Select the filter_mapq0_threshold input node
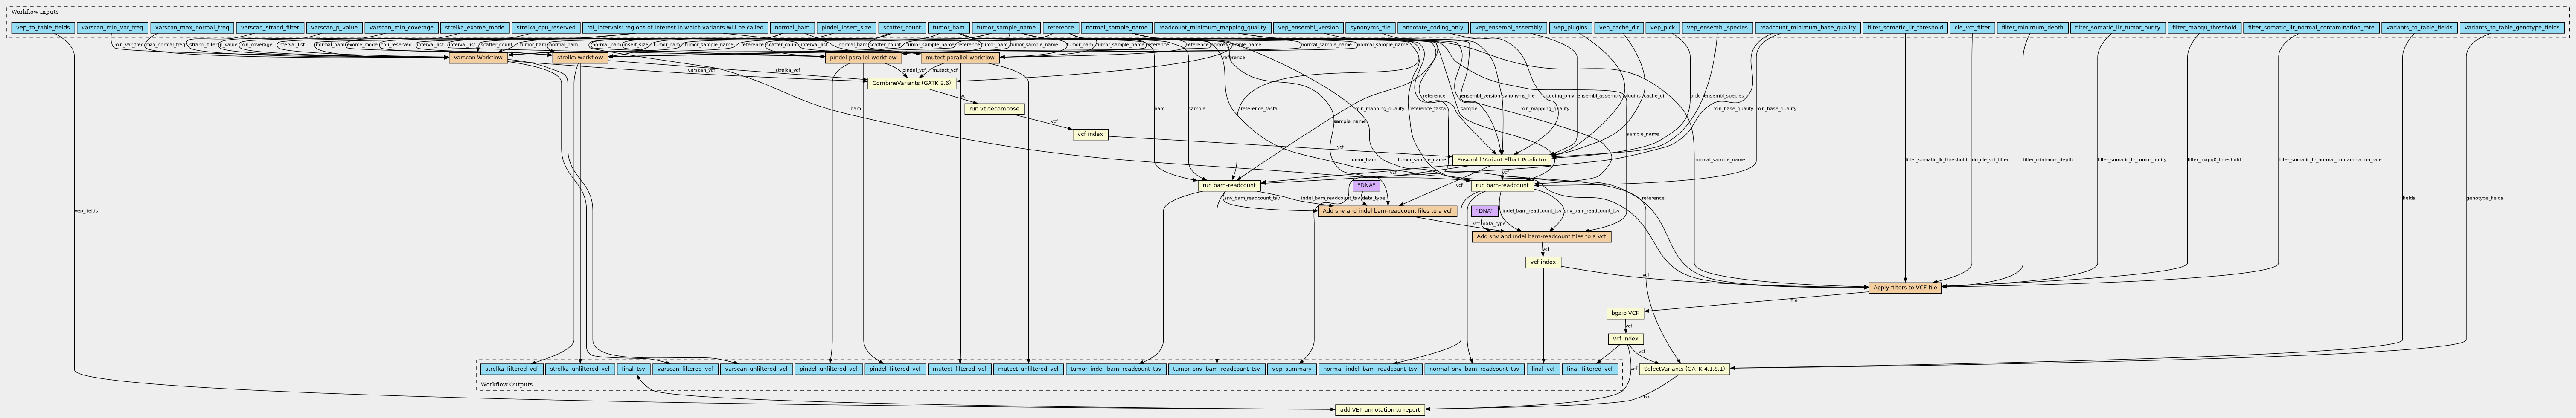The height and width of the screenshot is (418, 2576). pos(2203,28)
